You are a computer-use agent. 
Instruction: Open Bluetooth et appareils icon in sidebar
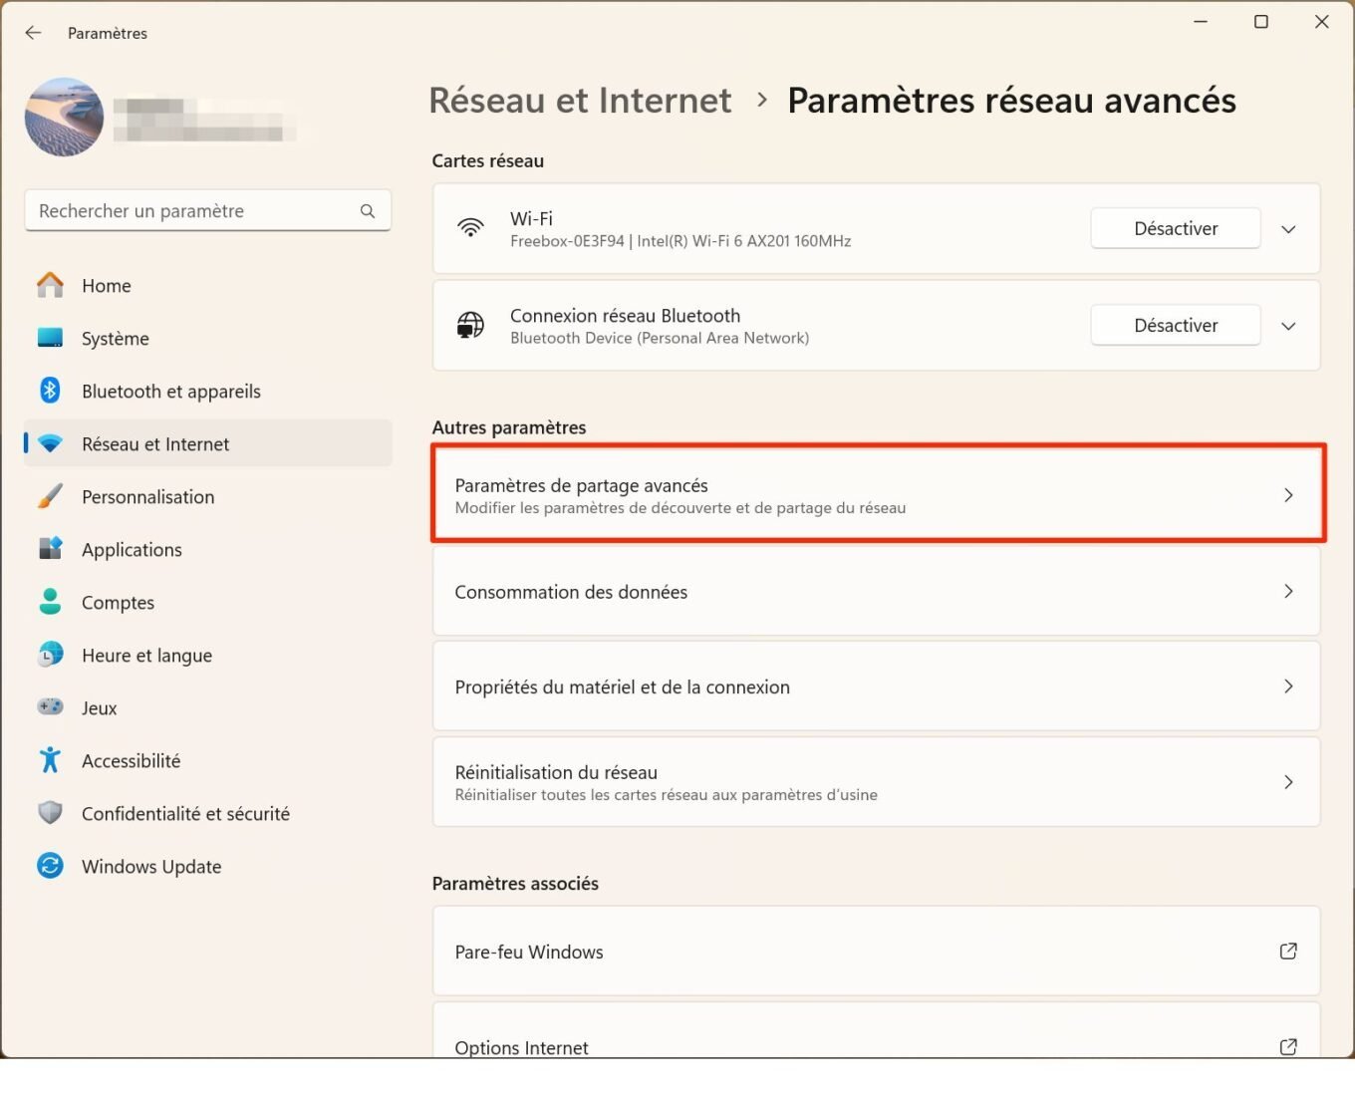click(50, 391)
